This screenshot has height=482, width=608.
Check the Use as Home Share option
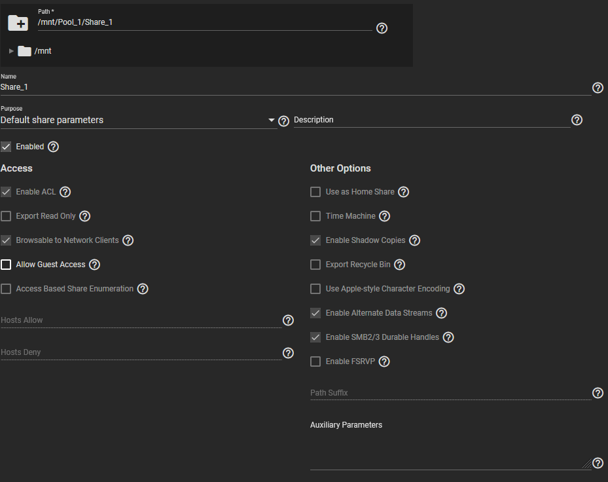[315, 192]
